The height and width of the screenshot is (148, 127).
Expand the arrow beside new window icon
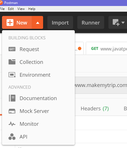pyautogui.click(x=123, y=23)
